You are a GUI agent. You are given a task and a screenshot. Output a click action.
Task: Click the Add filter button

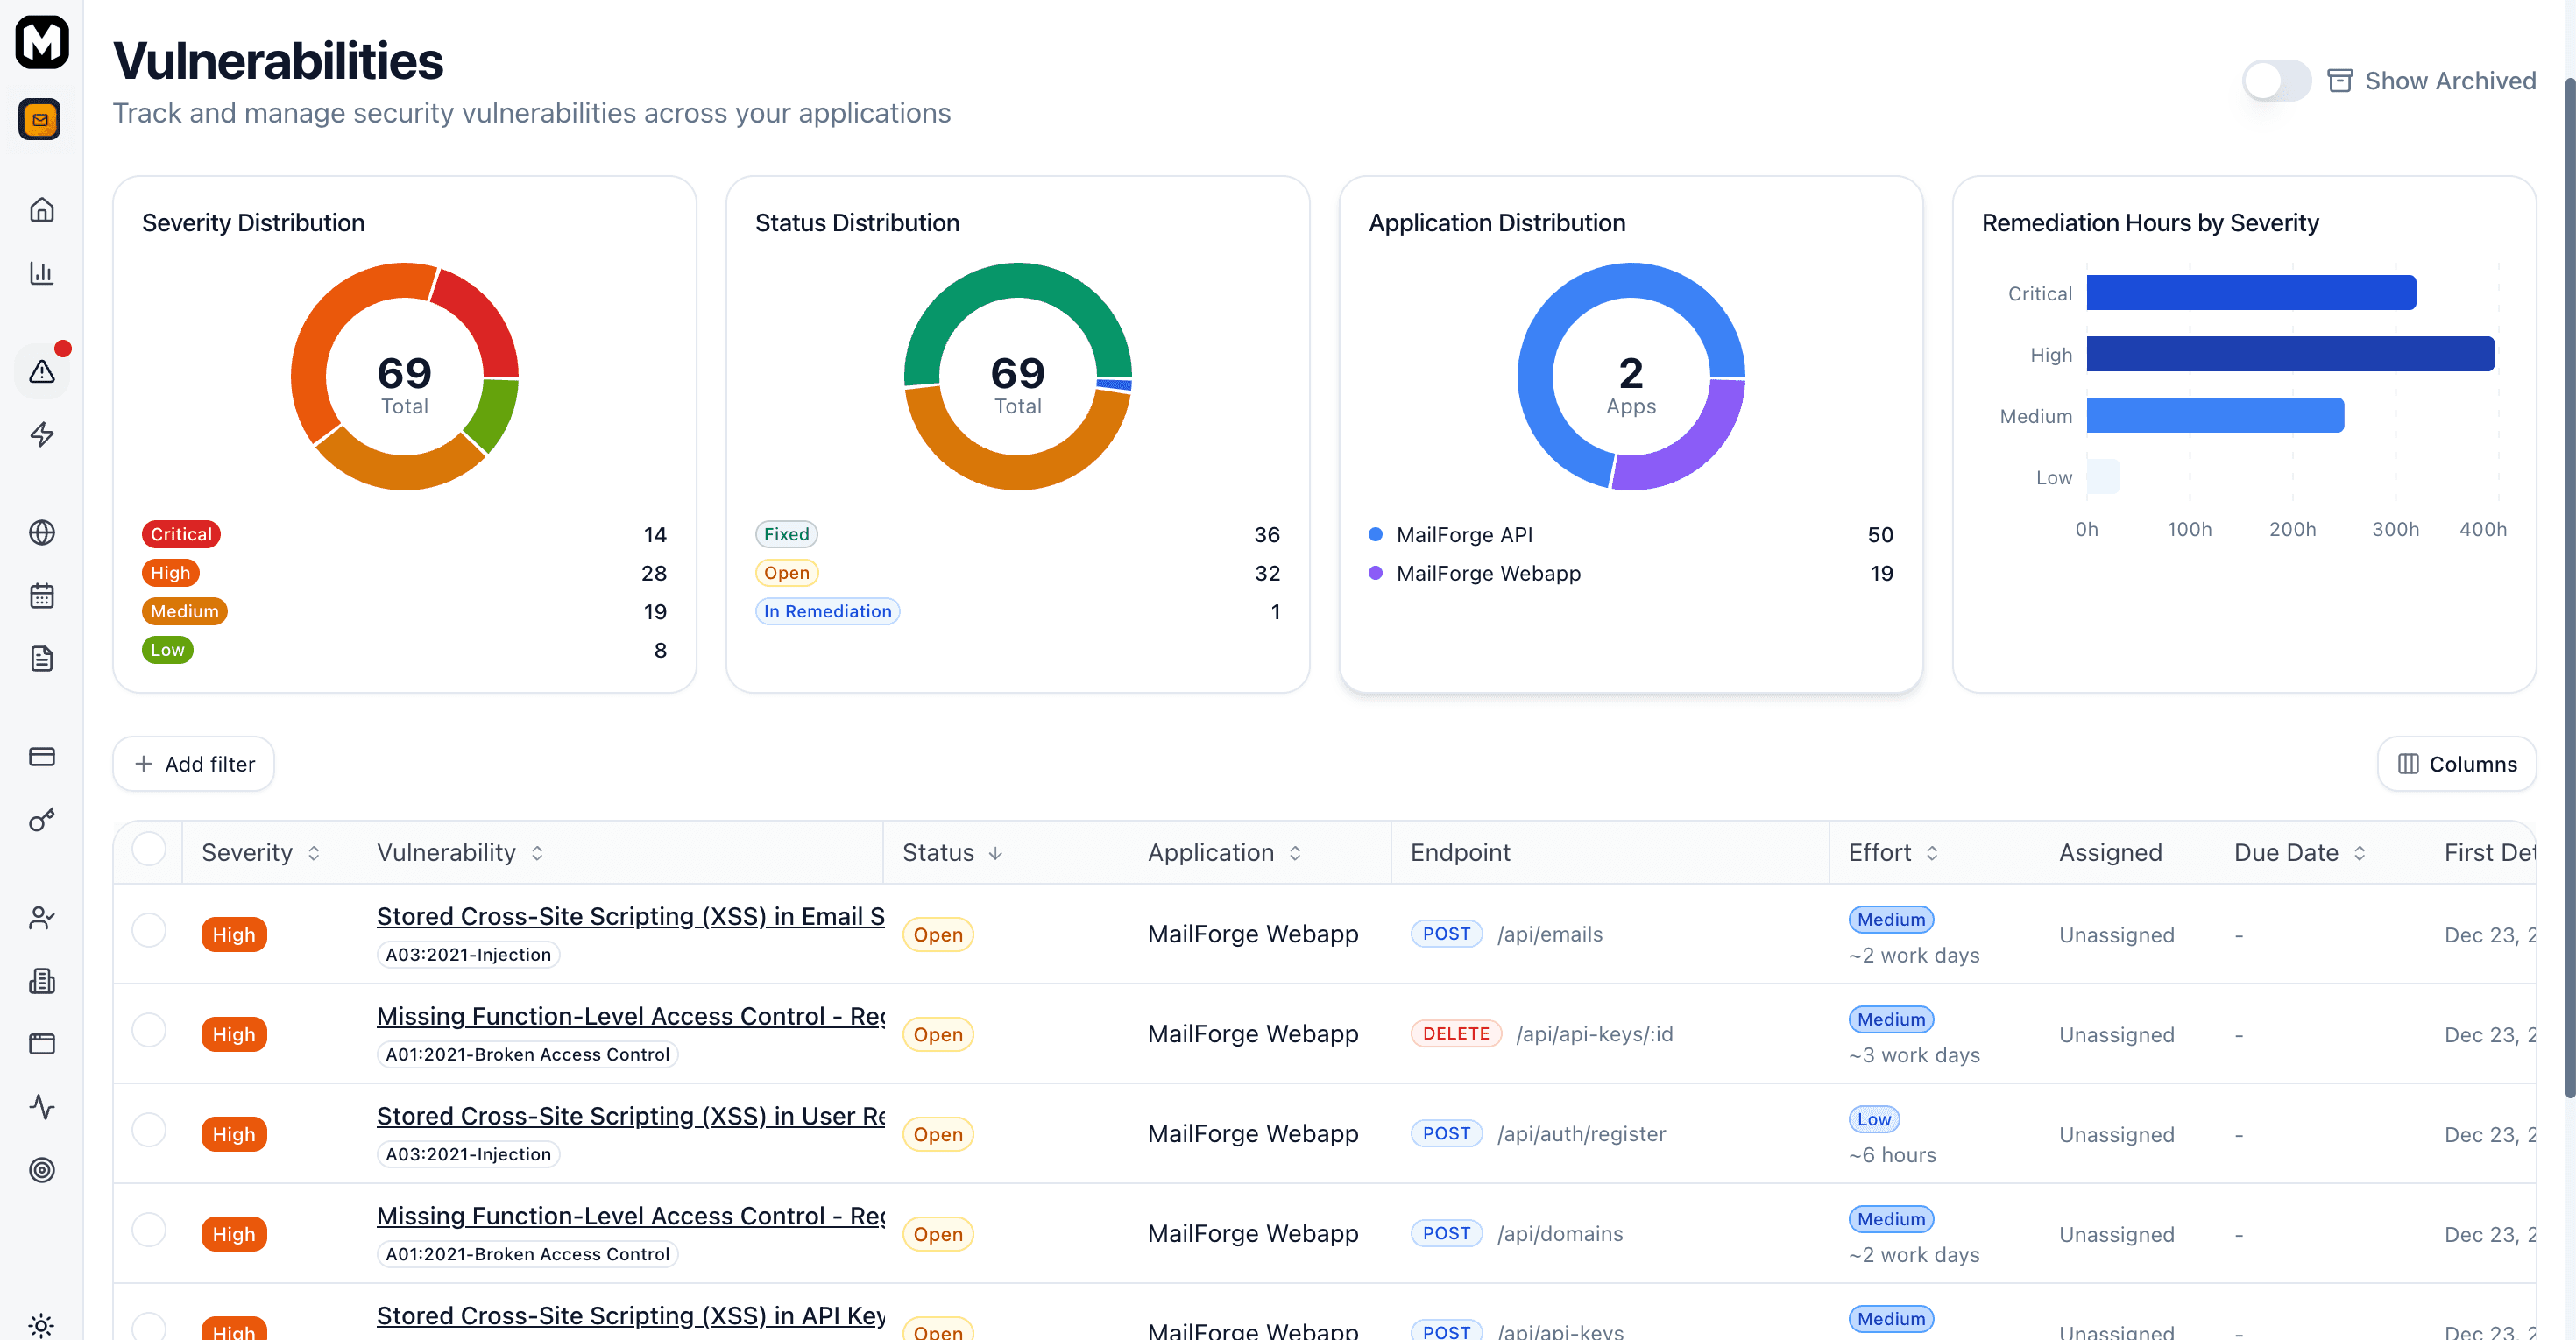[x=194, y=764]
